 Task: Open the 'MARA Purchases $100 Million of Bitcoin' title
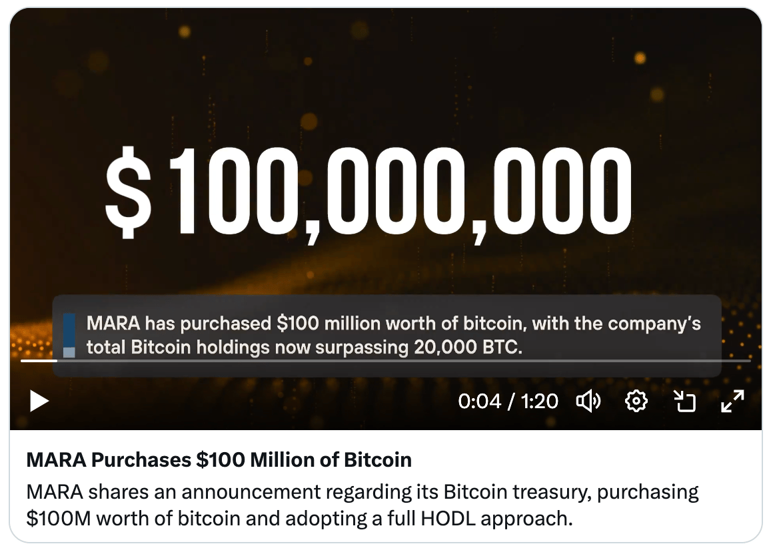[219, 460]
